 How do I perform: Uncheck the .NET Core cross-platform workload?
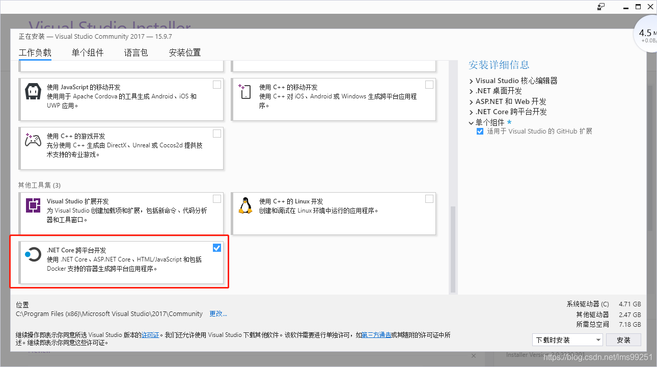coord(217,248)
